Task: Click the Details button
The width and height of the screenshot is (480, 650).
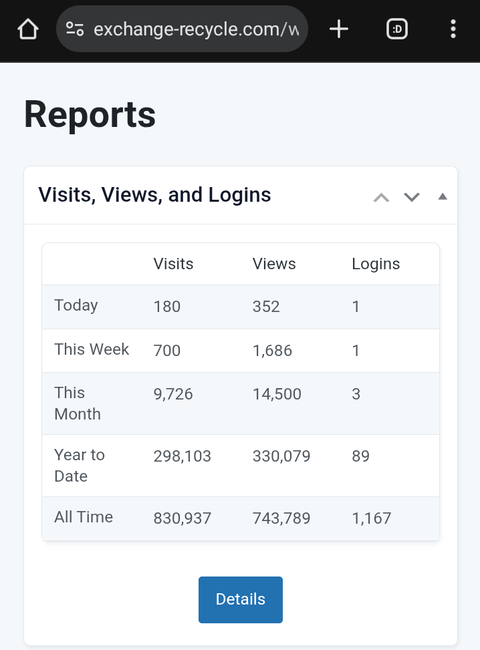Action: pos(241,599)
